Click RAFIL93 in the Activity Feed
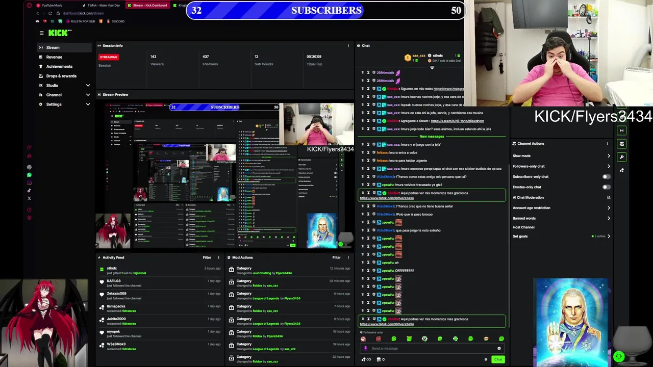This screenshot has width=653, height=367. (113, 281)
